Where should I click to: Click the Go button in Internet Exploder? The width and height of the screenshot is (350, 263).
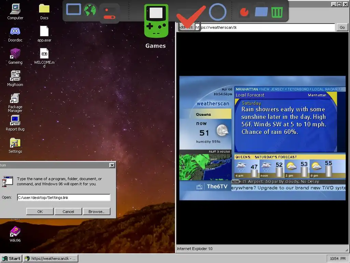tap(342, 27)
